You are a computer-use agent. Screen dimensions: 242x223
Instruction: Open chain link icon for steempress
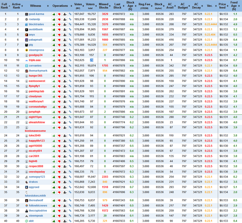(70, 50)
